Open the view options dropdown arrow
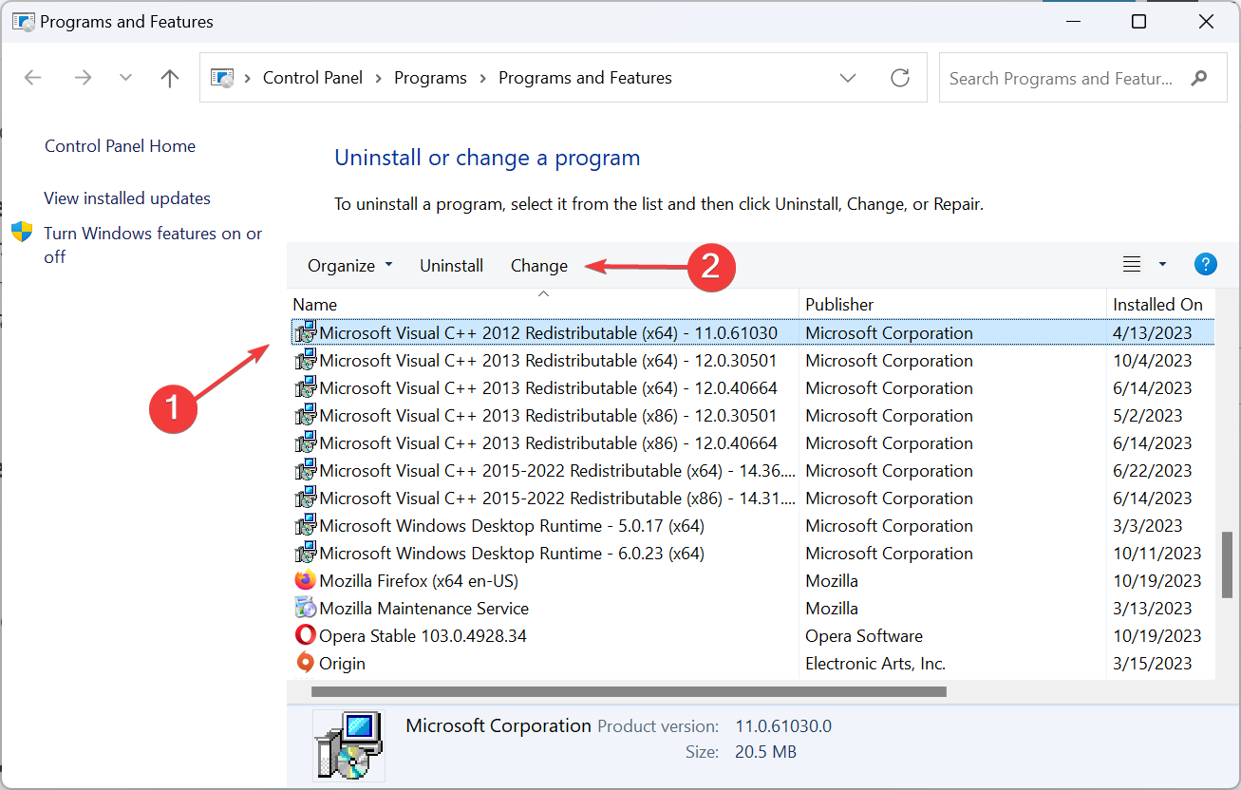This screenshot has height=790, width=1241. point(1160,263)
